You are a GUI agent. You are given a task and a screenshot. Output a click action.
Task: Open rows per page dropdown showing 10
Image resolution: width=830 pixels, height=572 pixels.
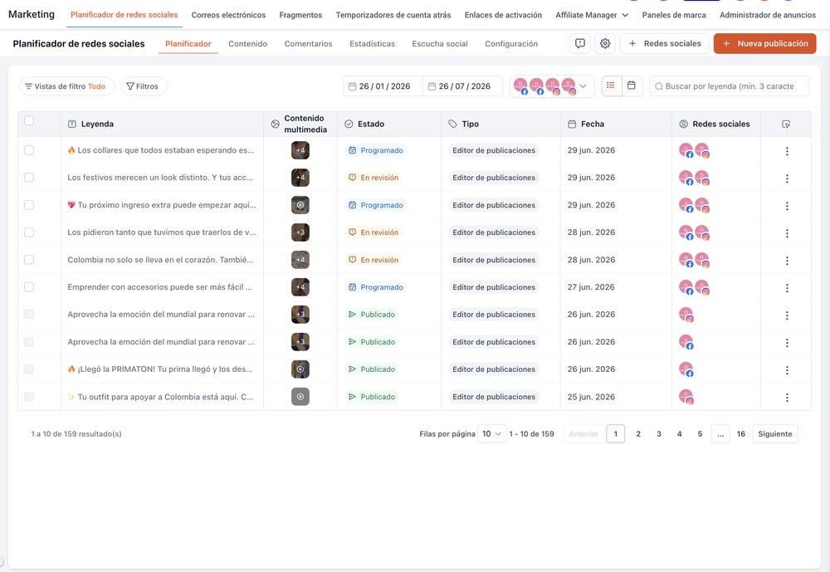point(491,433)
